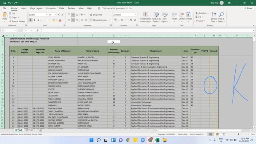This screenshot has width=256, height=144.
Task: Cut the selection with Cut button
Action: (12, 13)
